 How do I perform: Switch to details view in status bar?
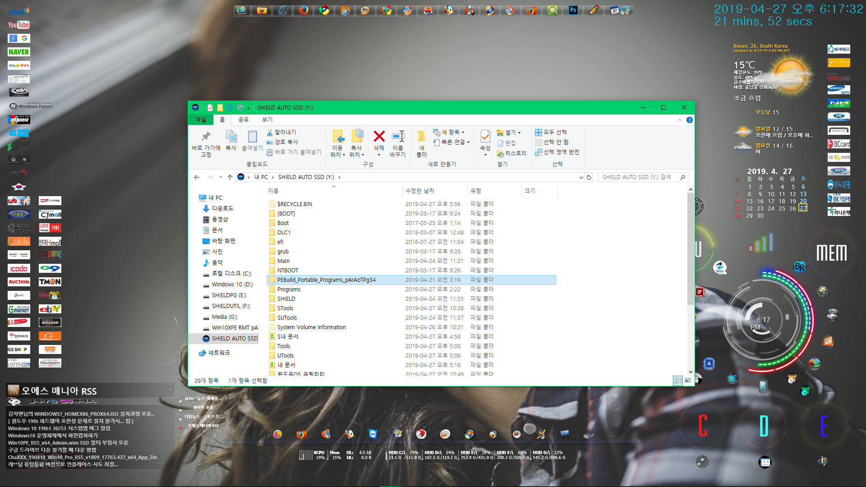[x=678, y=381]
